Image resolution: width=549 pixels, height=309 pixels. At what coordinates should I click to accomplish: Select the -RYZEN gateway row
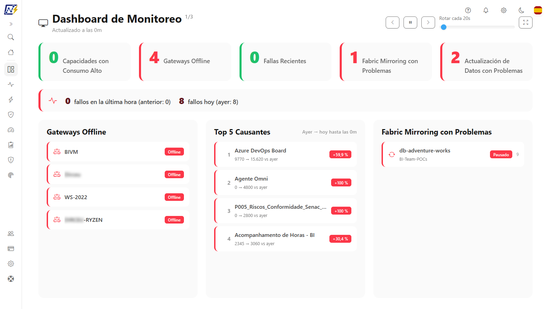pos(118,220)
